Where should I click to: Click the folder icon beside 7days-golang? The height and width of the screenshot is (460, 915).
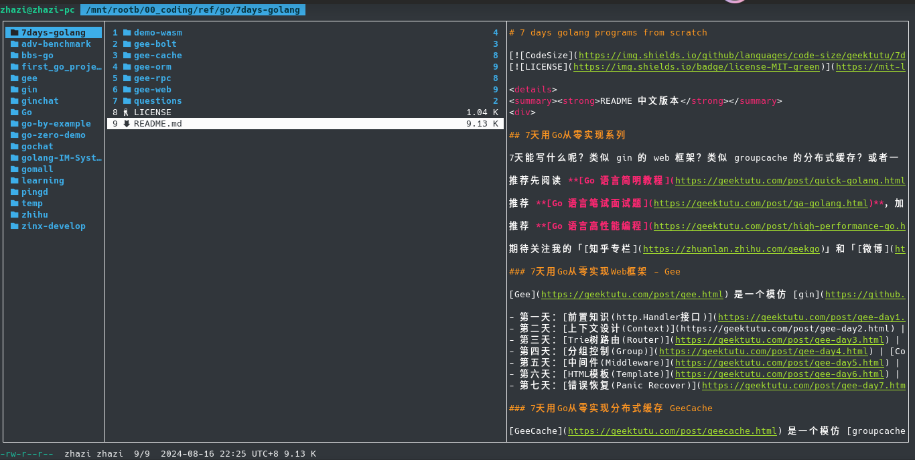14,33
